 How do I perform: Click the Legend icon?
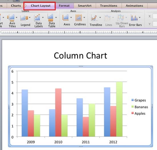24,18
